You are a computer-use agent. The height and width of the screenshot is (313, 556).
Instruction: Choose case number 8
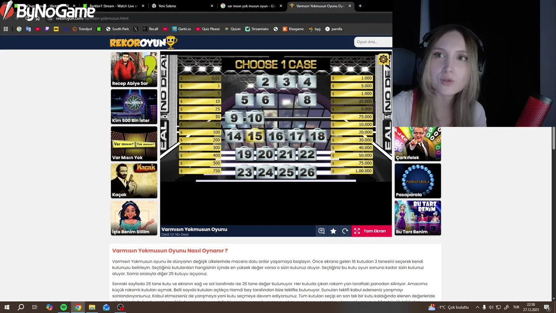click(x=307, y=100)
